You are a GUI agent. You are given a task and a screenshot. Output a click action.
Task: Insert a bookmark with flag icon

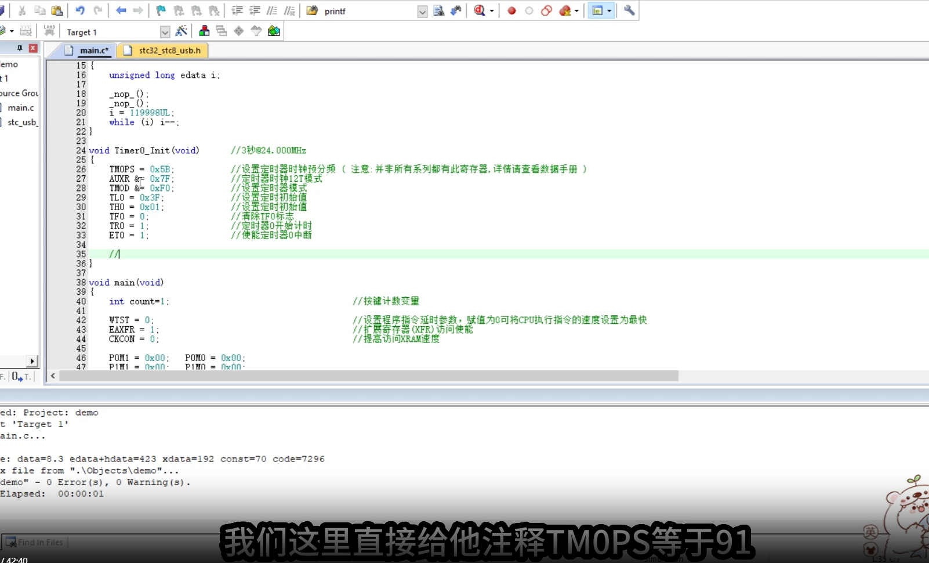click(x=161, y=10)
